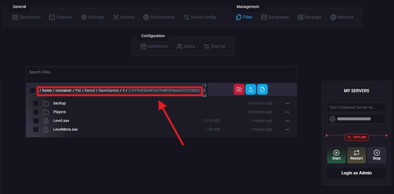Viewport: 394px width, 194px height.
Task: Navigate to the 0 folder in breadcrumb
Action: click(124, 90)
